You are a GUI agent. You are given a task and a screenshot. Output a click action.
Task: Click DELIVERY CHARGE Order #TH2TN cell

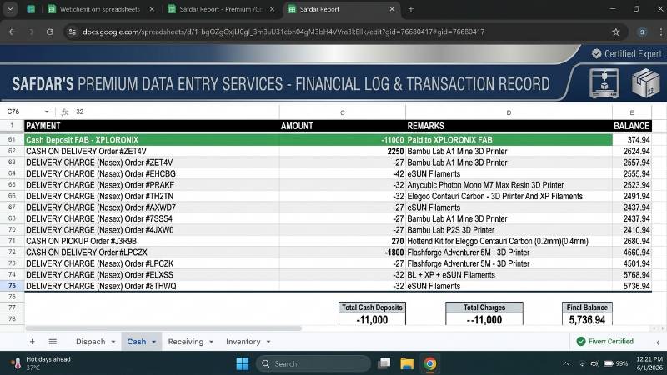152,197
